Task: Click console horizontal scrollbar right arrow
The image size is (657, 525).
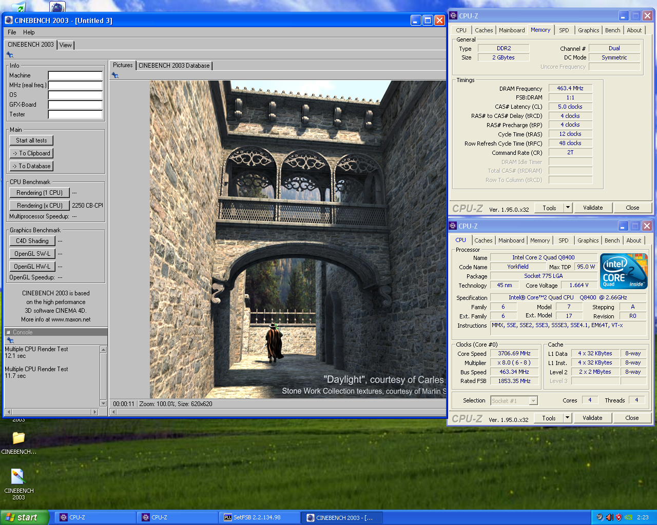Action: point(94,412)
